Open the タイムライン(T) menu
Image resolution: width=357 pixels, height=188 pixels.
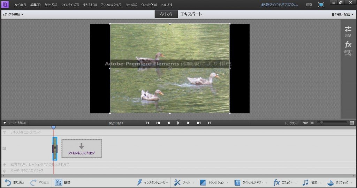70,5
